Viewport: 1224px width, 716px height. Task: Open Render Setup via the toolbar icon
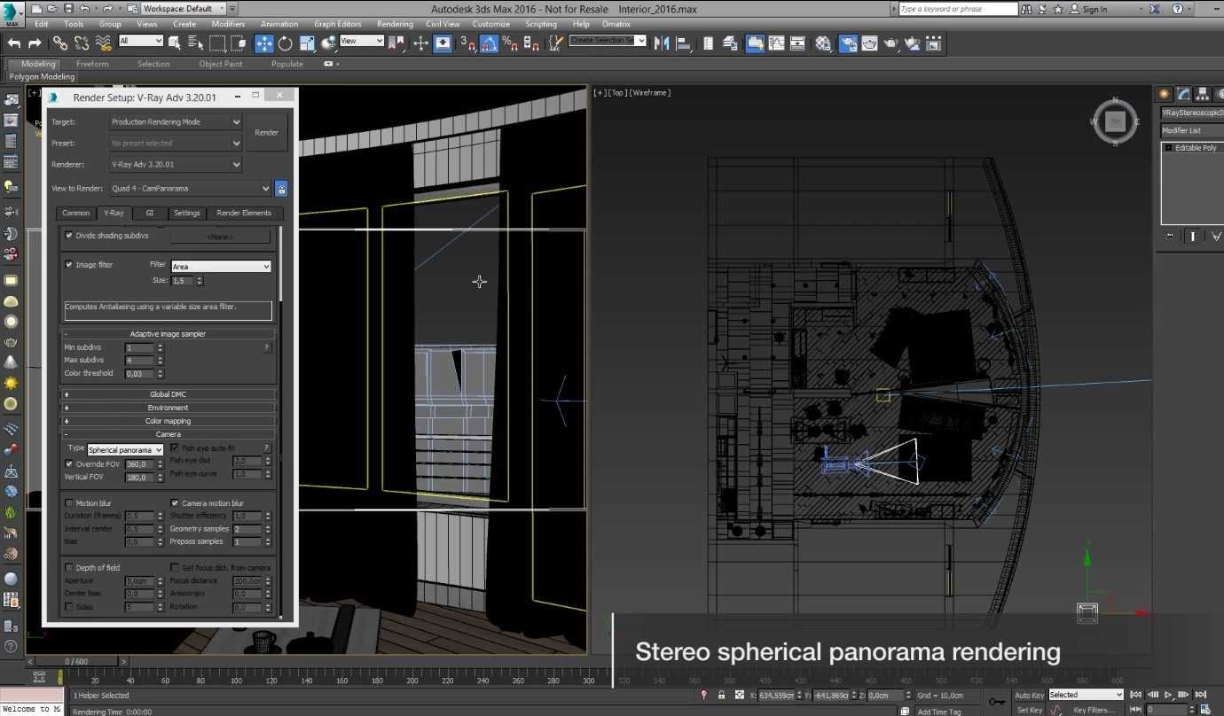[x=848, y=43]
